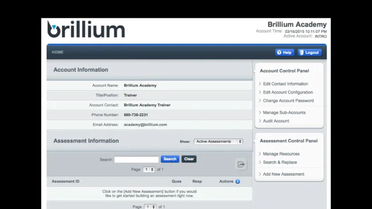Click the Assessment Control Panel heading
Screen dimensions: 372x209
click(x=288, y=141)
